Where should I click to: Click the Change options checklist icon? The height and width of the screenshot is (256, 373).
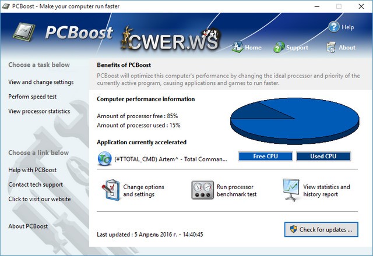pyautogui.click(x=110, y=190)
